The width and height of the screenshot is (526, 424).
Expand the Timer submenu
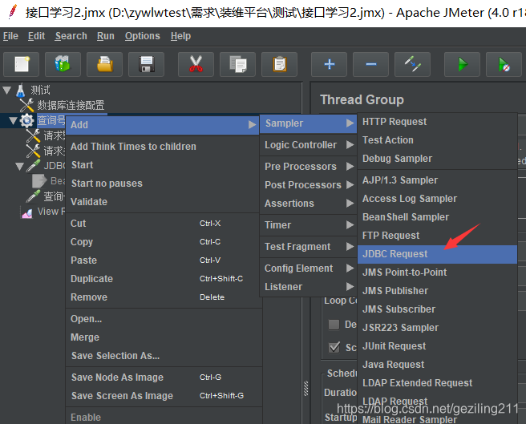pyautogui.click(x=308, y=224)
